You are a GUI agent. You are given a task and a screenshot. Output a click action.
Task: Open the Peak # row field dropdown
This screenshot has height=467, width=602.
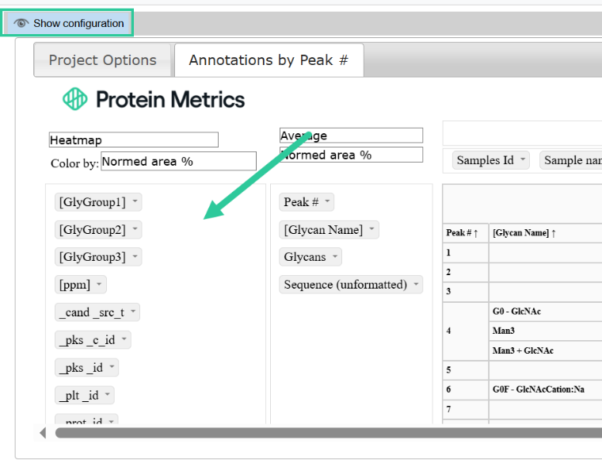pyautogui.click(x=327, y=201)
